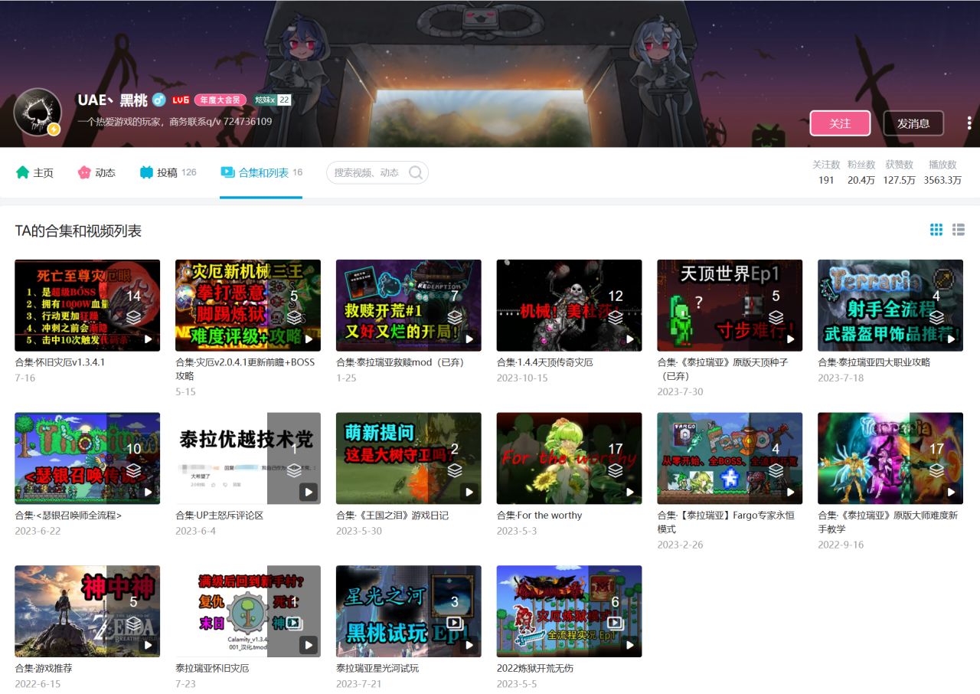Image resolution: width=980 pixels, height=694 pixels.
Task: Click the 搜索视频、动态 search field
Action: click(377, 172)
